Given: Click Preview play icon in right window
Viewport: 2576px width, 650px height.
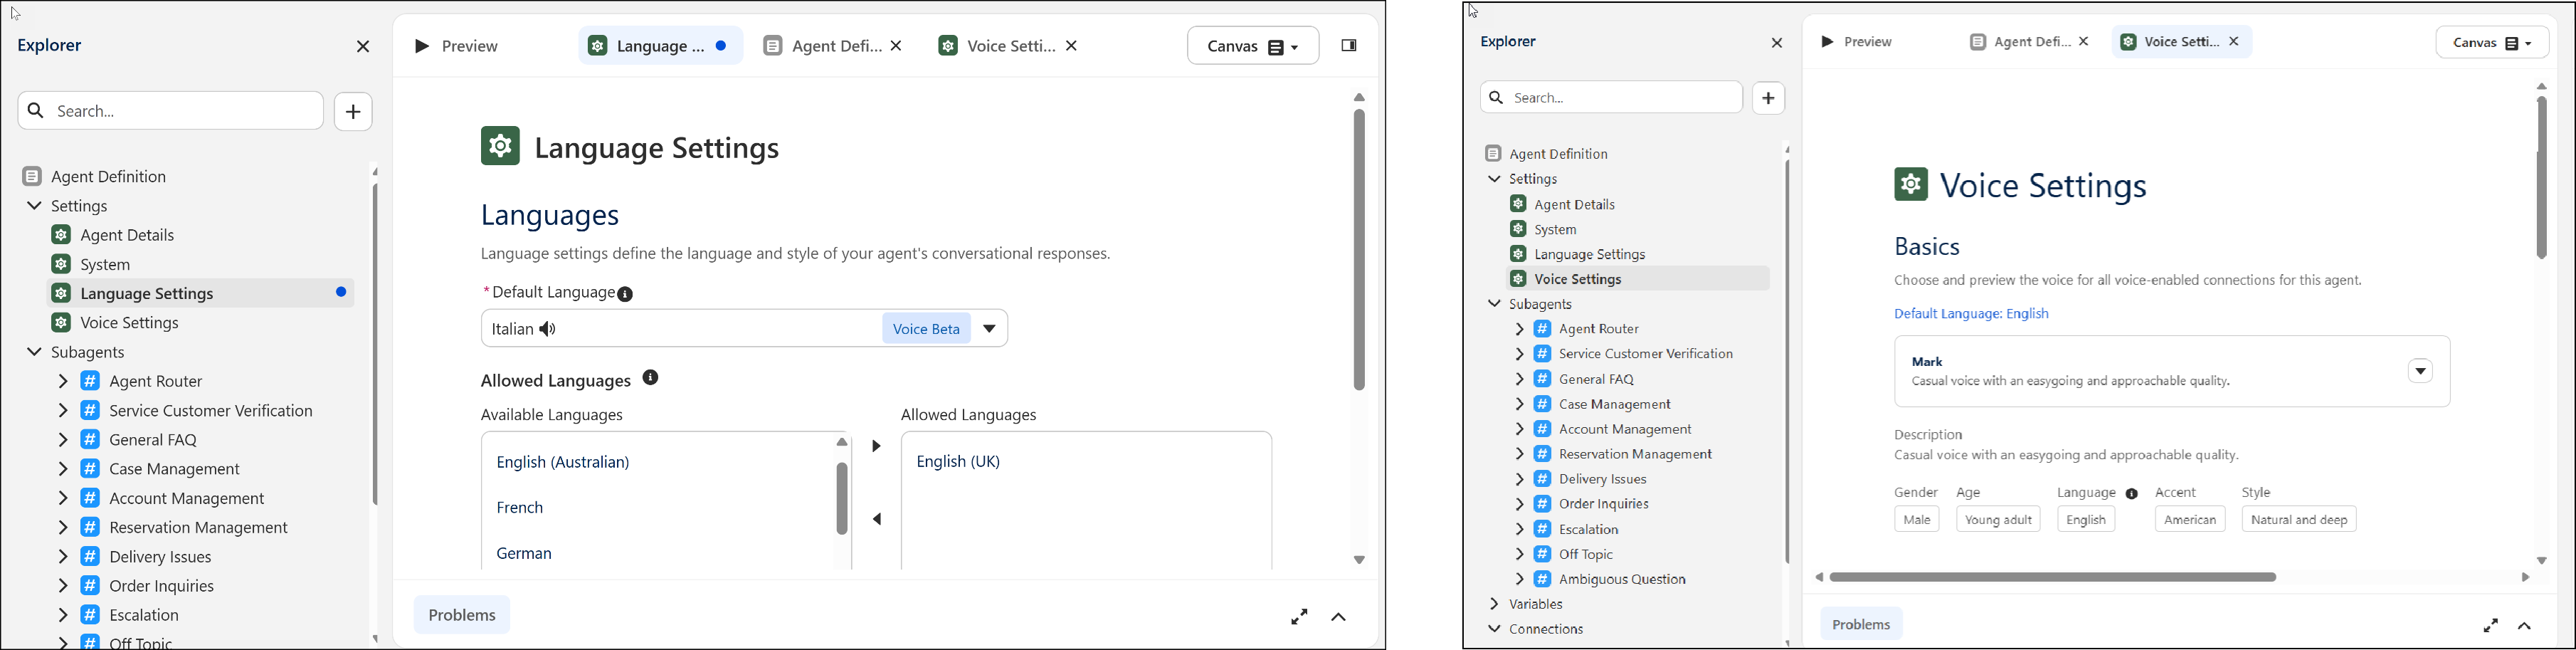Looking at the screenshot, I should 1827,42.
